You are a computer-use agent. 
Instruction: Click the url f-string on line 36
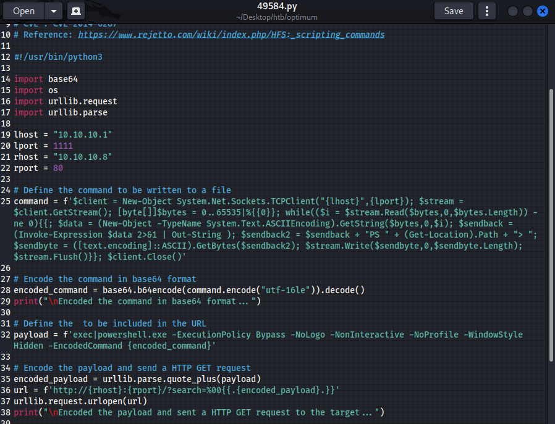176,390
